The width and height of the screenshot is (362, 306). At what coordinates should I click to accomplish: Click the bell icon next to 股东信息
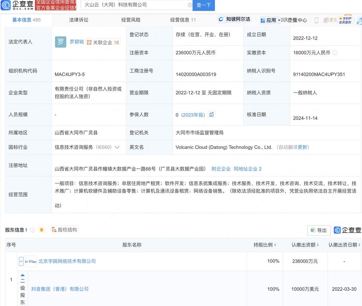click(x=41, y=230)
